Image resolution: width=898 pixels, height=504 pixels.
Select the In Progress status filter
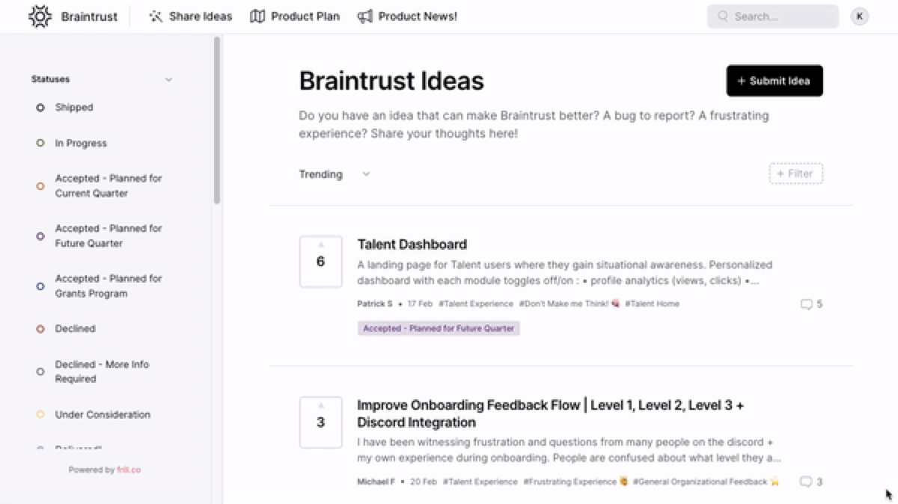[x=79, y=143]
